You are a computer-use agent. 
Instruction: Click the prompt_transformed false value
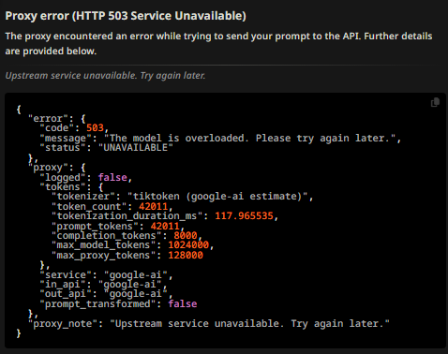pos(183,303)
